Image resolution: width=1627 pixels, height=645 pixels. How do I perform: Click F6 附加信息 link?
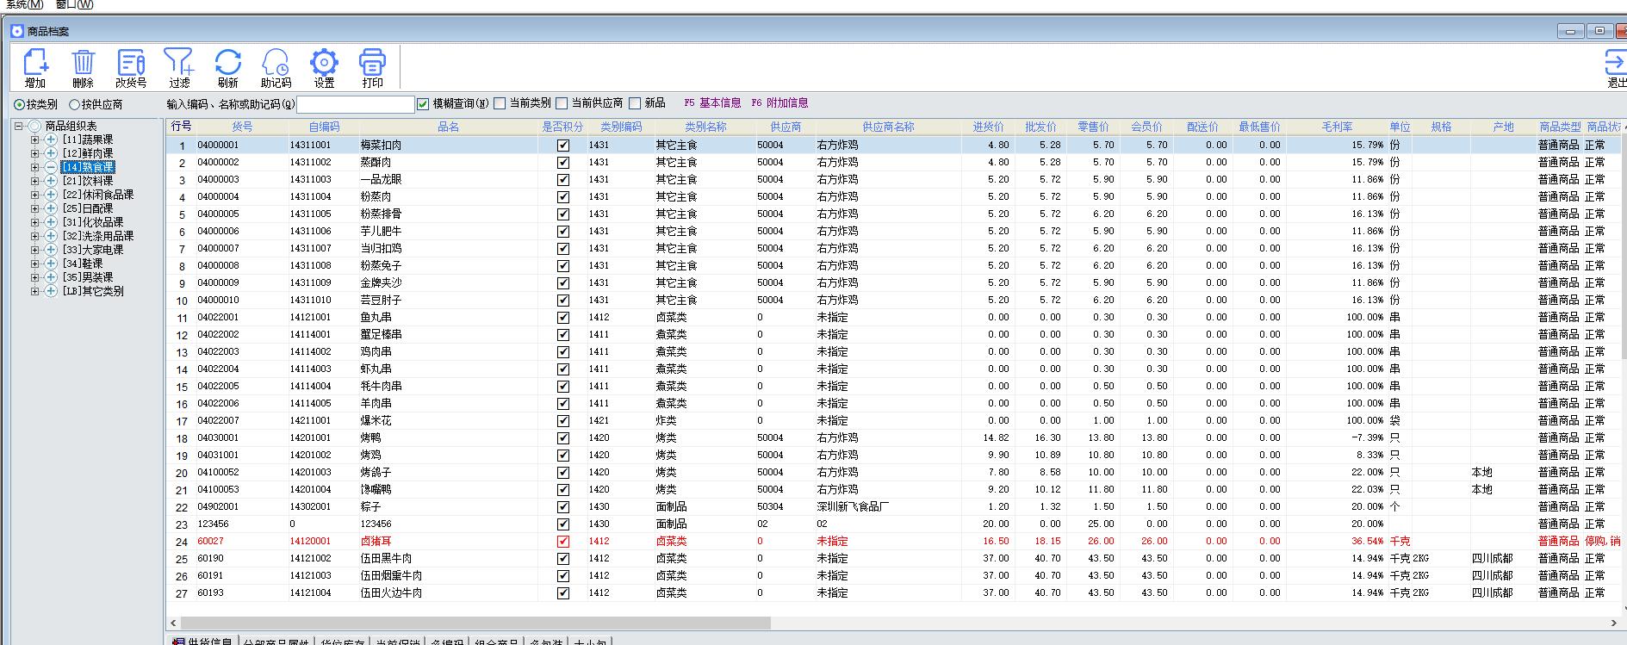[x=779, y=102]
